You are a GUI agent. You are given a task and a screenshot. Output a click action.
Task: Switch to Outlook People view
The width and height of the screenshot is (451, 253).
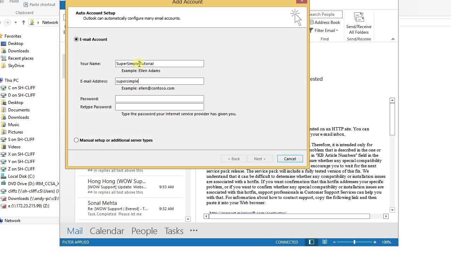144,231
